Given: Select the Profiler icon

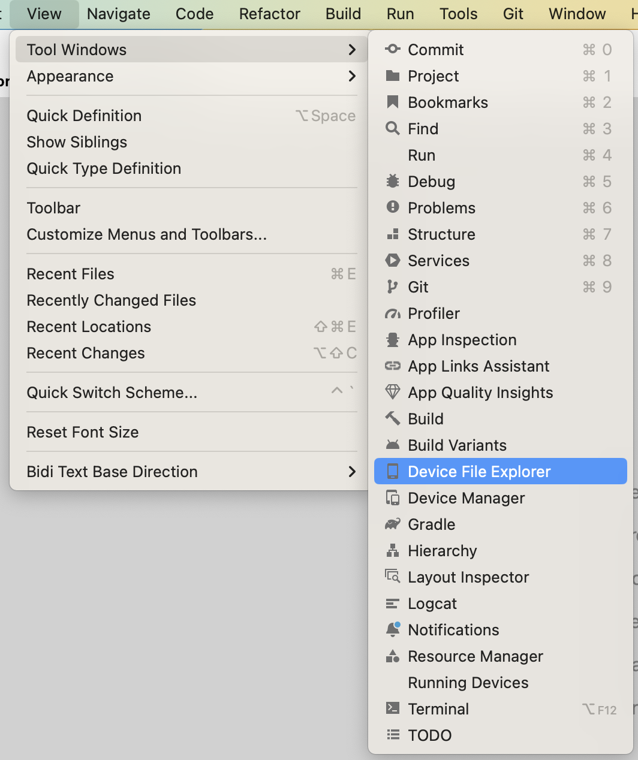Looking at the screenshot, I should (393, 313).
